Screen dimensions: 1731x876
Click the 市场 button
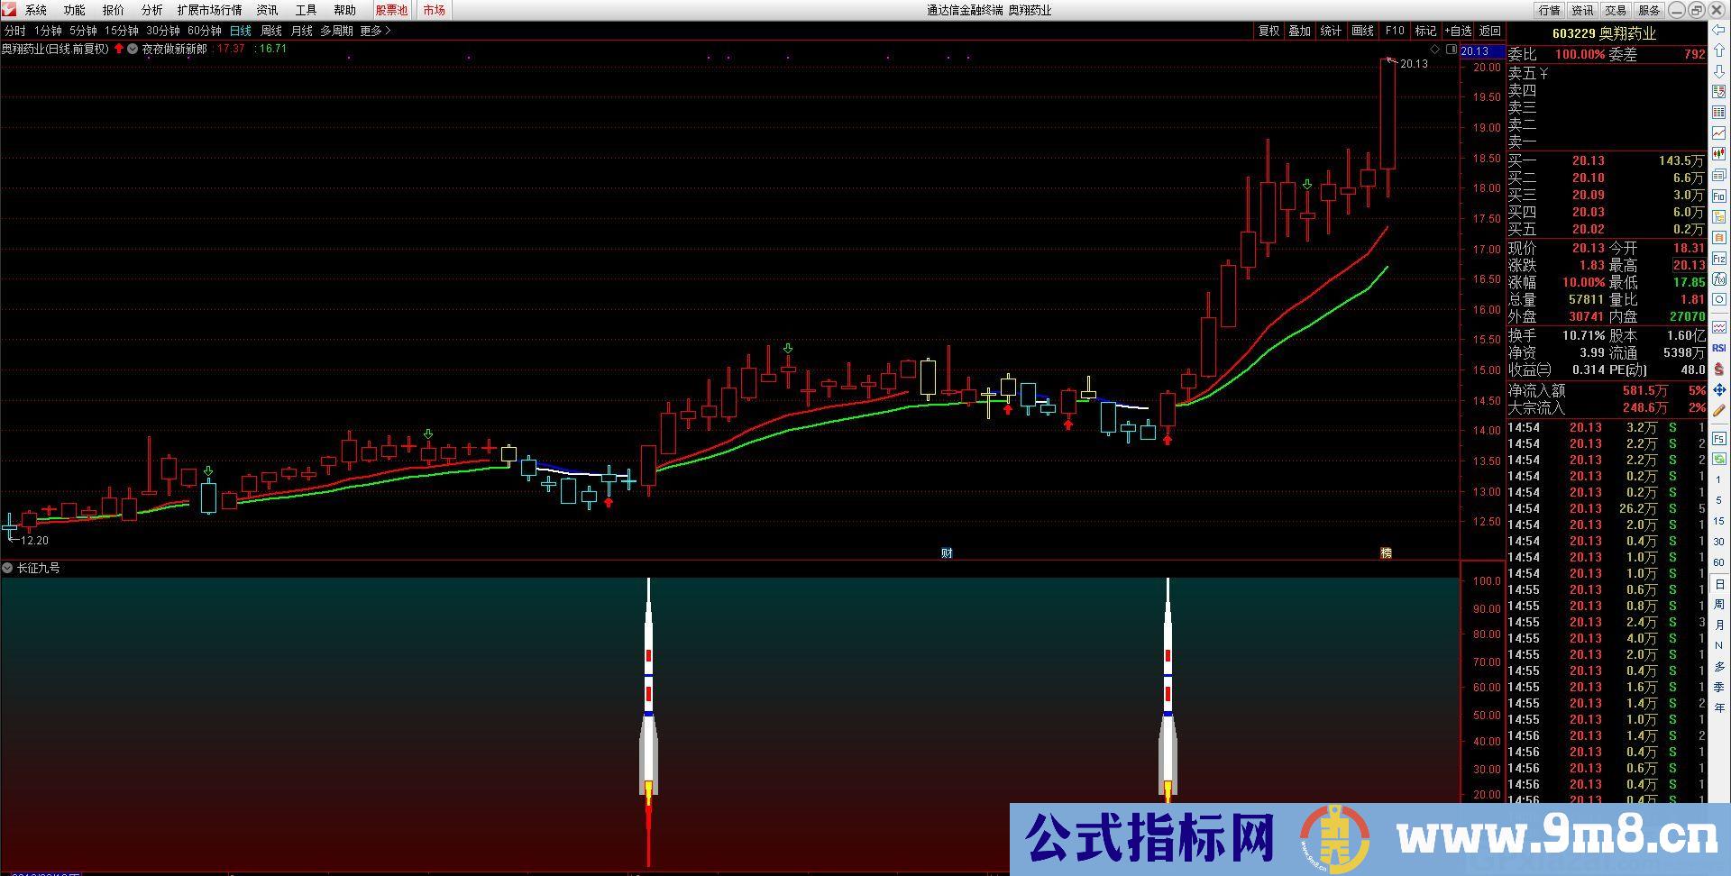(x=434, y=10)
